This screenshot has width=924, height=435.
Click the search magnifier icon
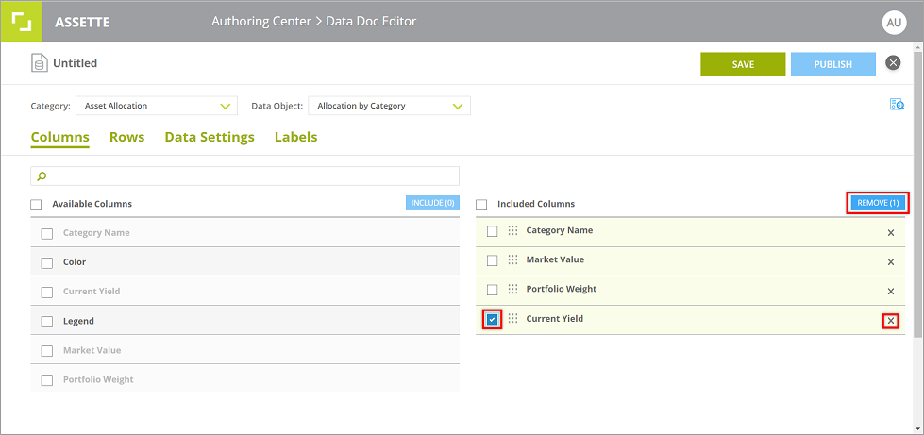coord(42,176)
